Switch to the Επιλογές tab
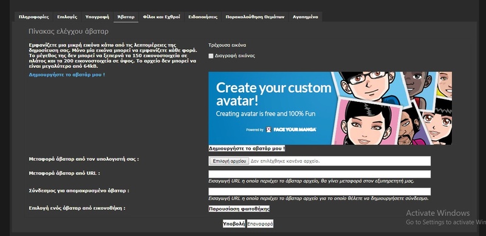The height and width of the screenshot is (236, 486). point(67,17)
